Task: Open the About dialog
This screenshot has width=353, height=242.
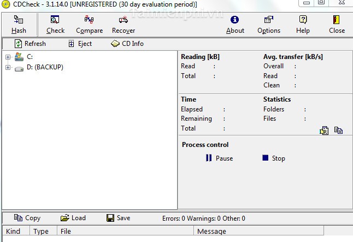Action: pyautogui.click(x=235, y=20)
